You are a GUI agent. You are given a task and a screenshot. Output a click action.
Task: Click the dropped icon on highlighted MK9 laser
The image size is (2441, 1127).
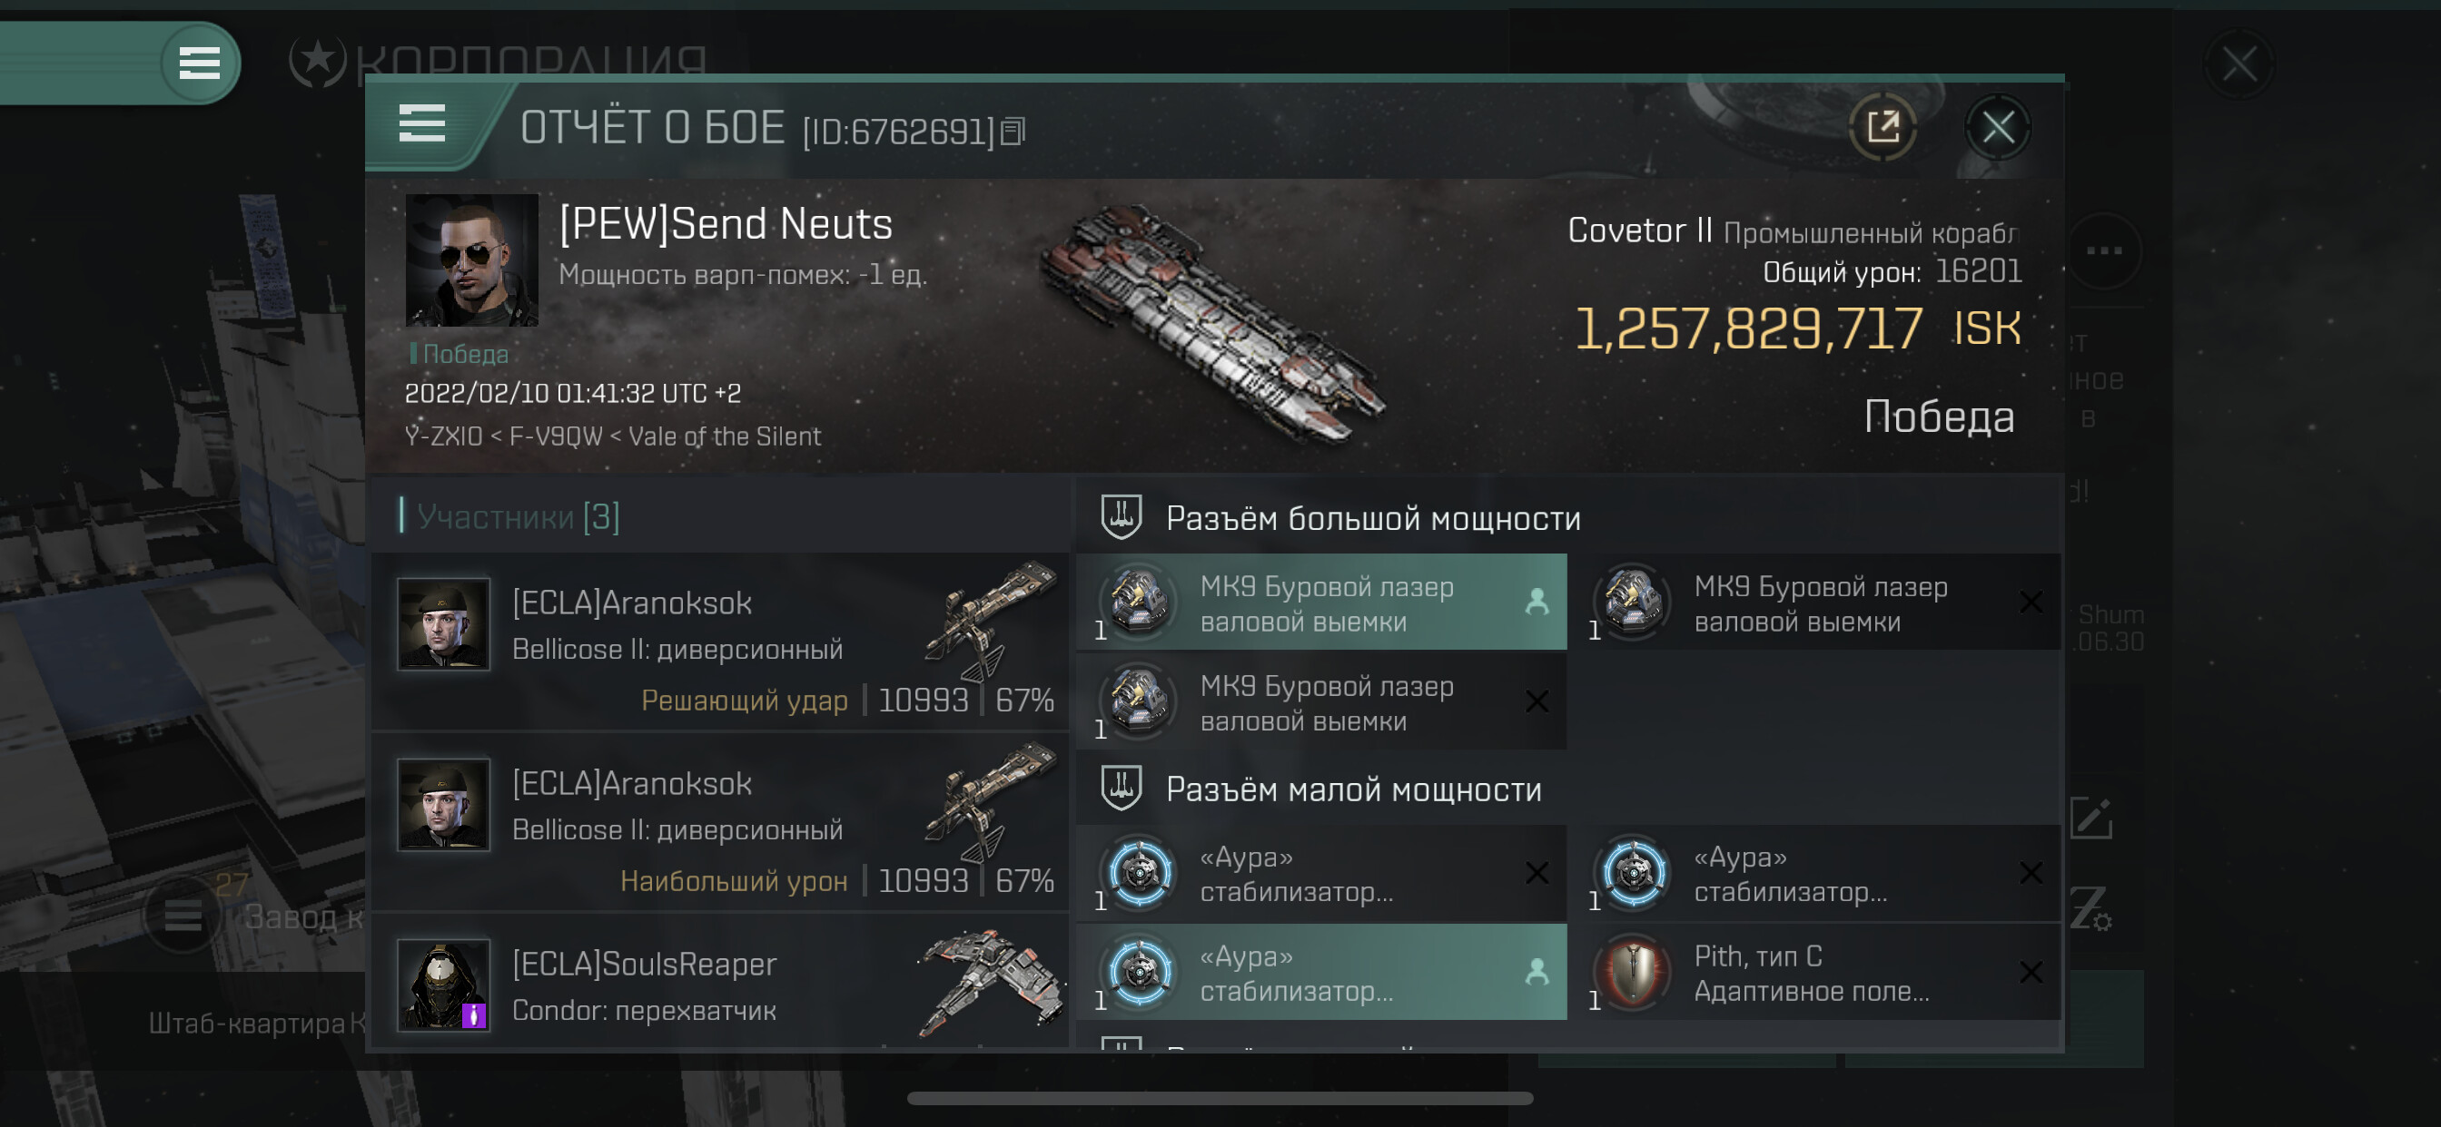(x=1536, y=603)
